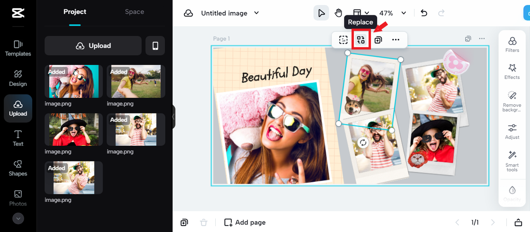Select the hand pan tool
The image size is (530, 232).
click(x=339, y=13)
